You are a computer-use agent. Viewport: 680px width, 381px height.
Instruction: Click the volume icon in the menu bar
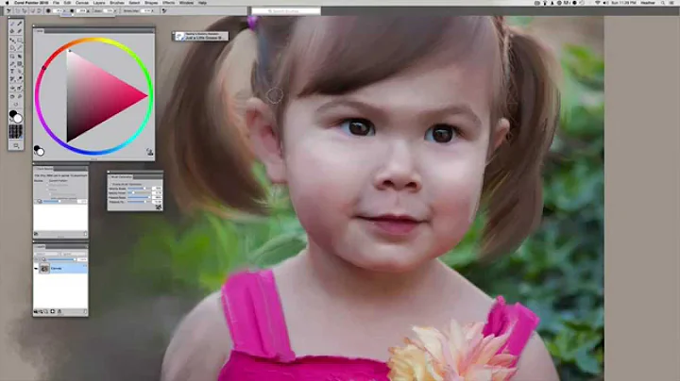pos(605,3)
